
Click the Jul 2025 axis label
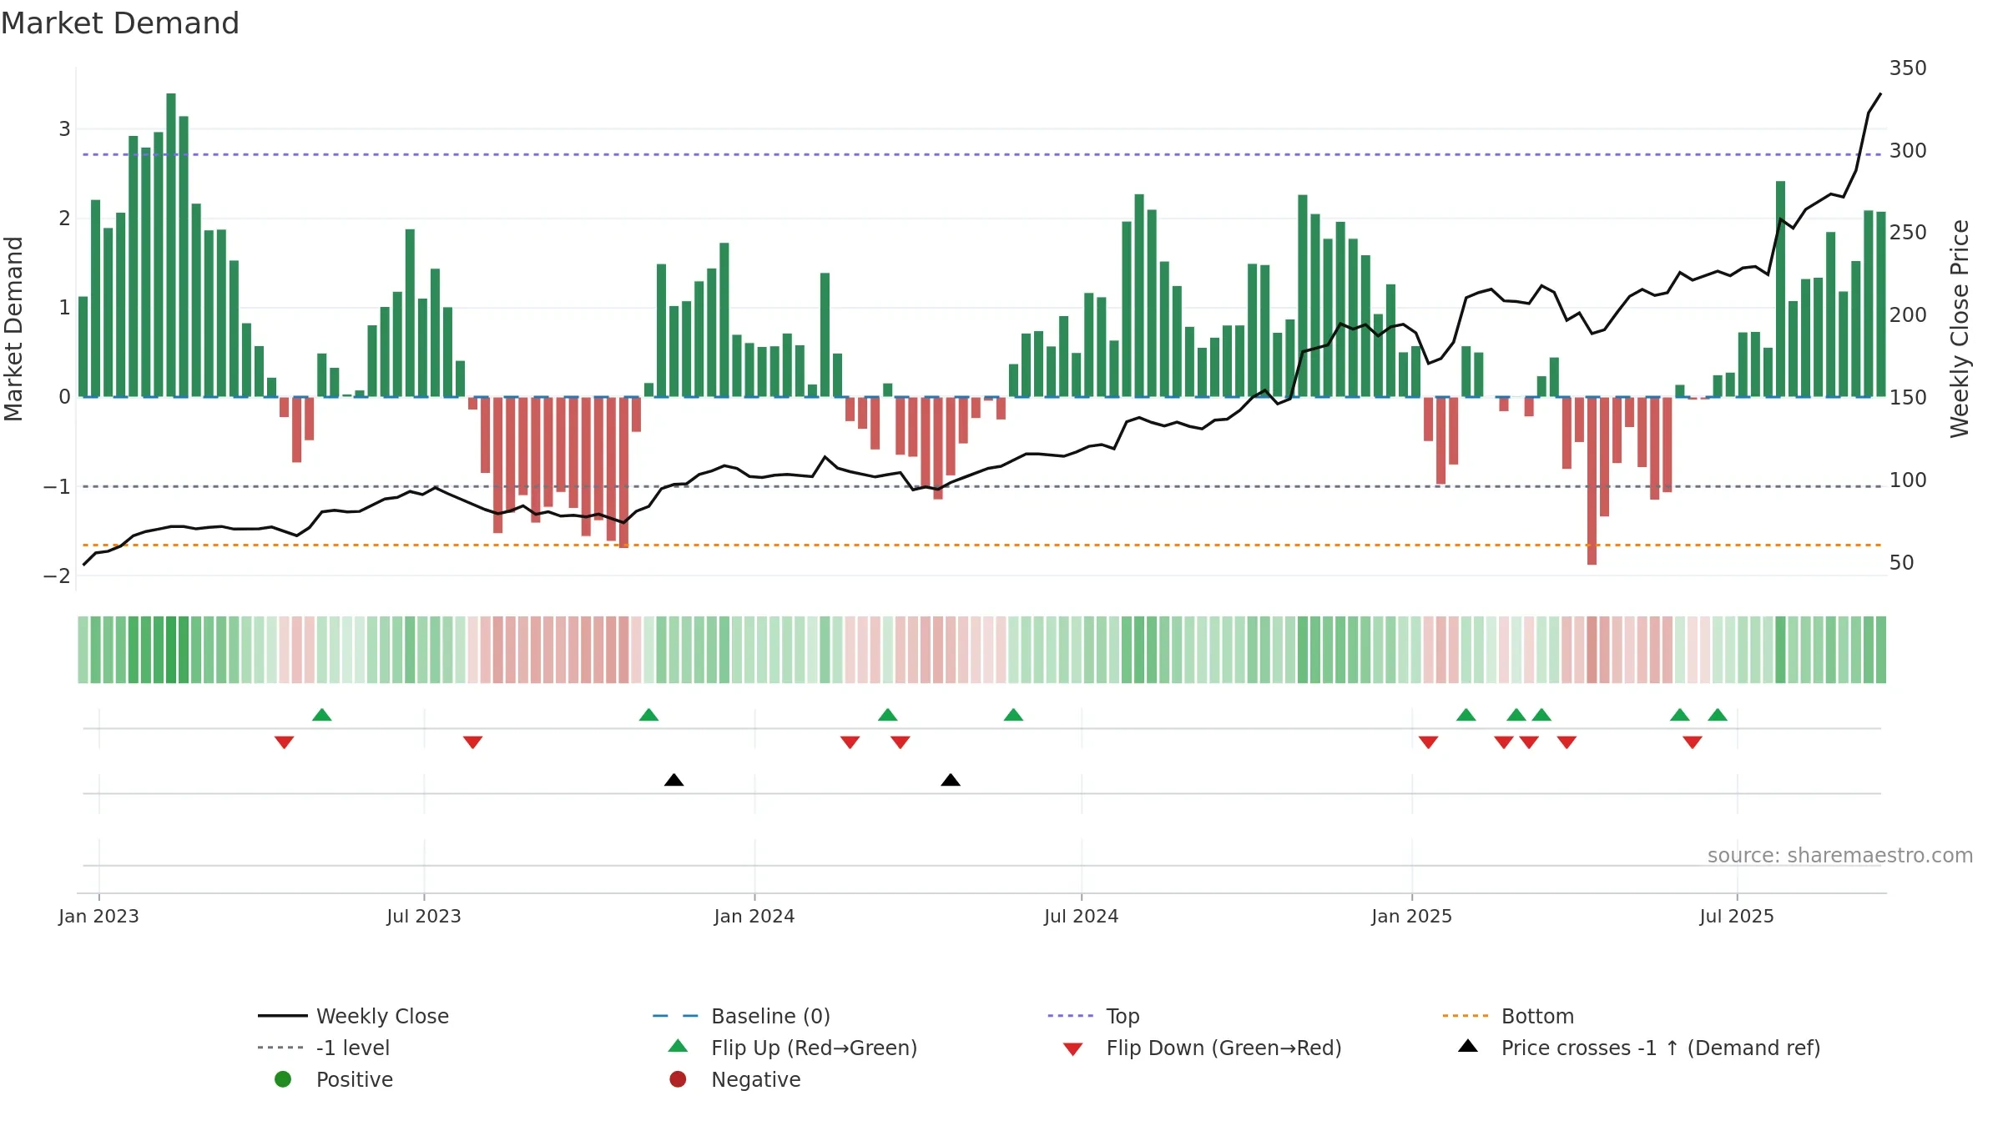tap(1737, 916)
